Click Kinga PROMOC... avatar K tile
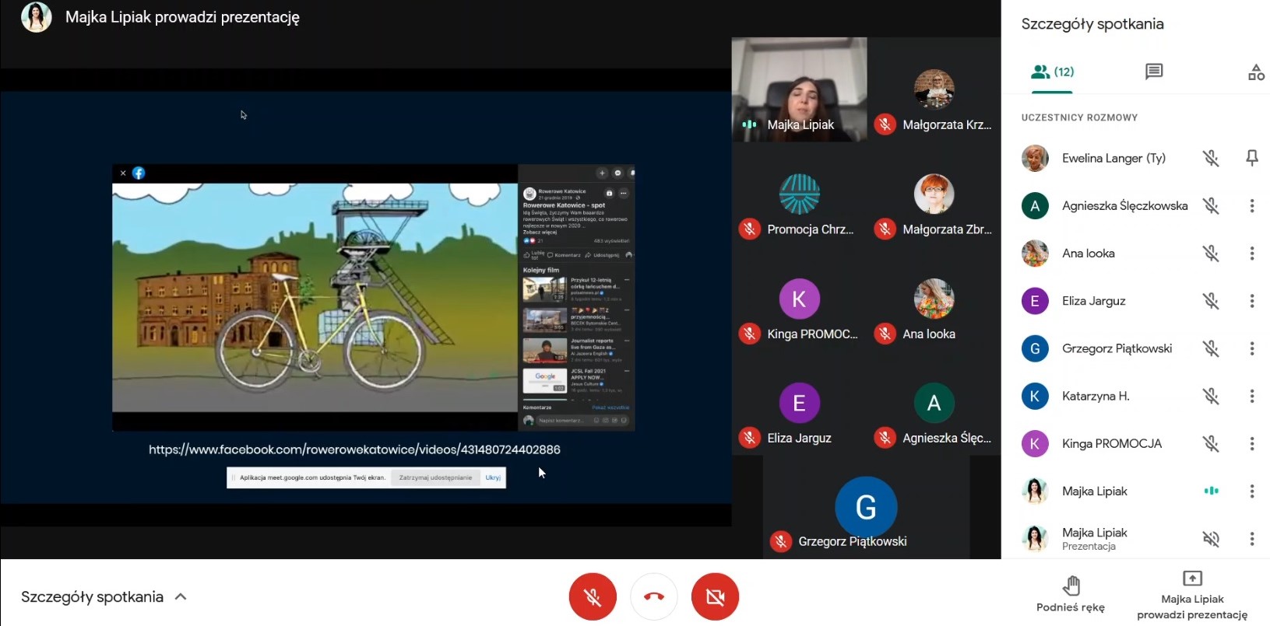The height and width of the screenshot is (626, 1270). coord(799,299)
